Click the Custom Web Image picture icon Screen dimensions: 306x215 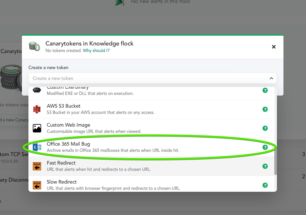[37, 128]
